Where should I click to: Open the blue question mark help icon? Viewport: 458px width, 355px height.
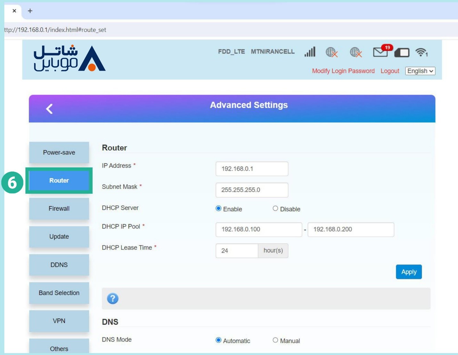click(x=112, y=298)
